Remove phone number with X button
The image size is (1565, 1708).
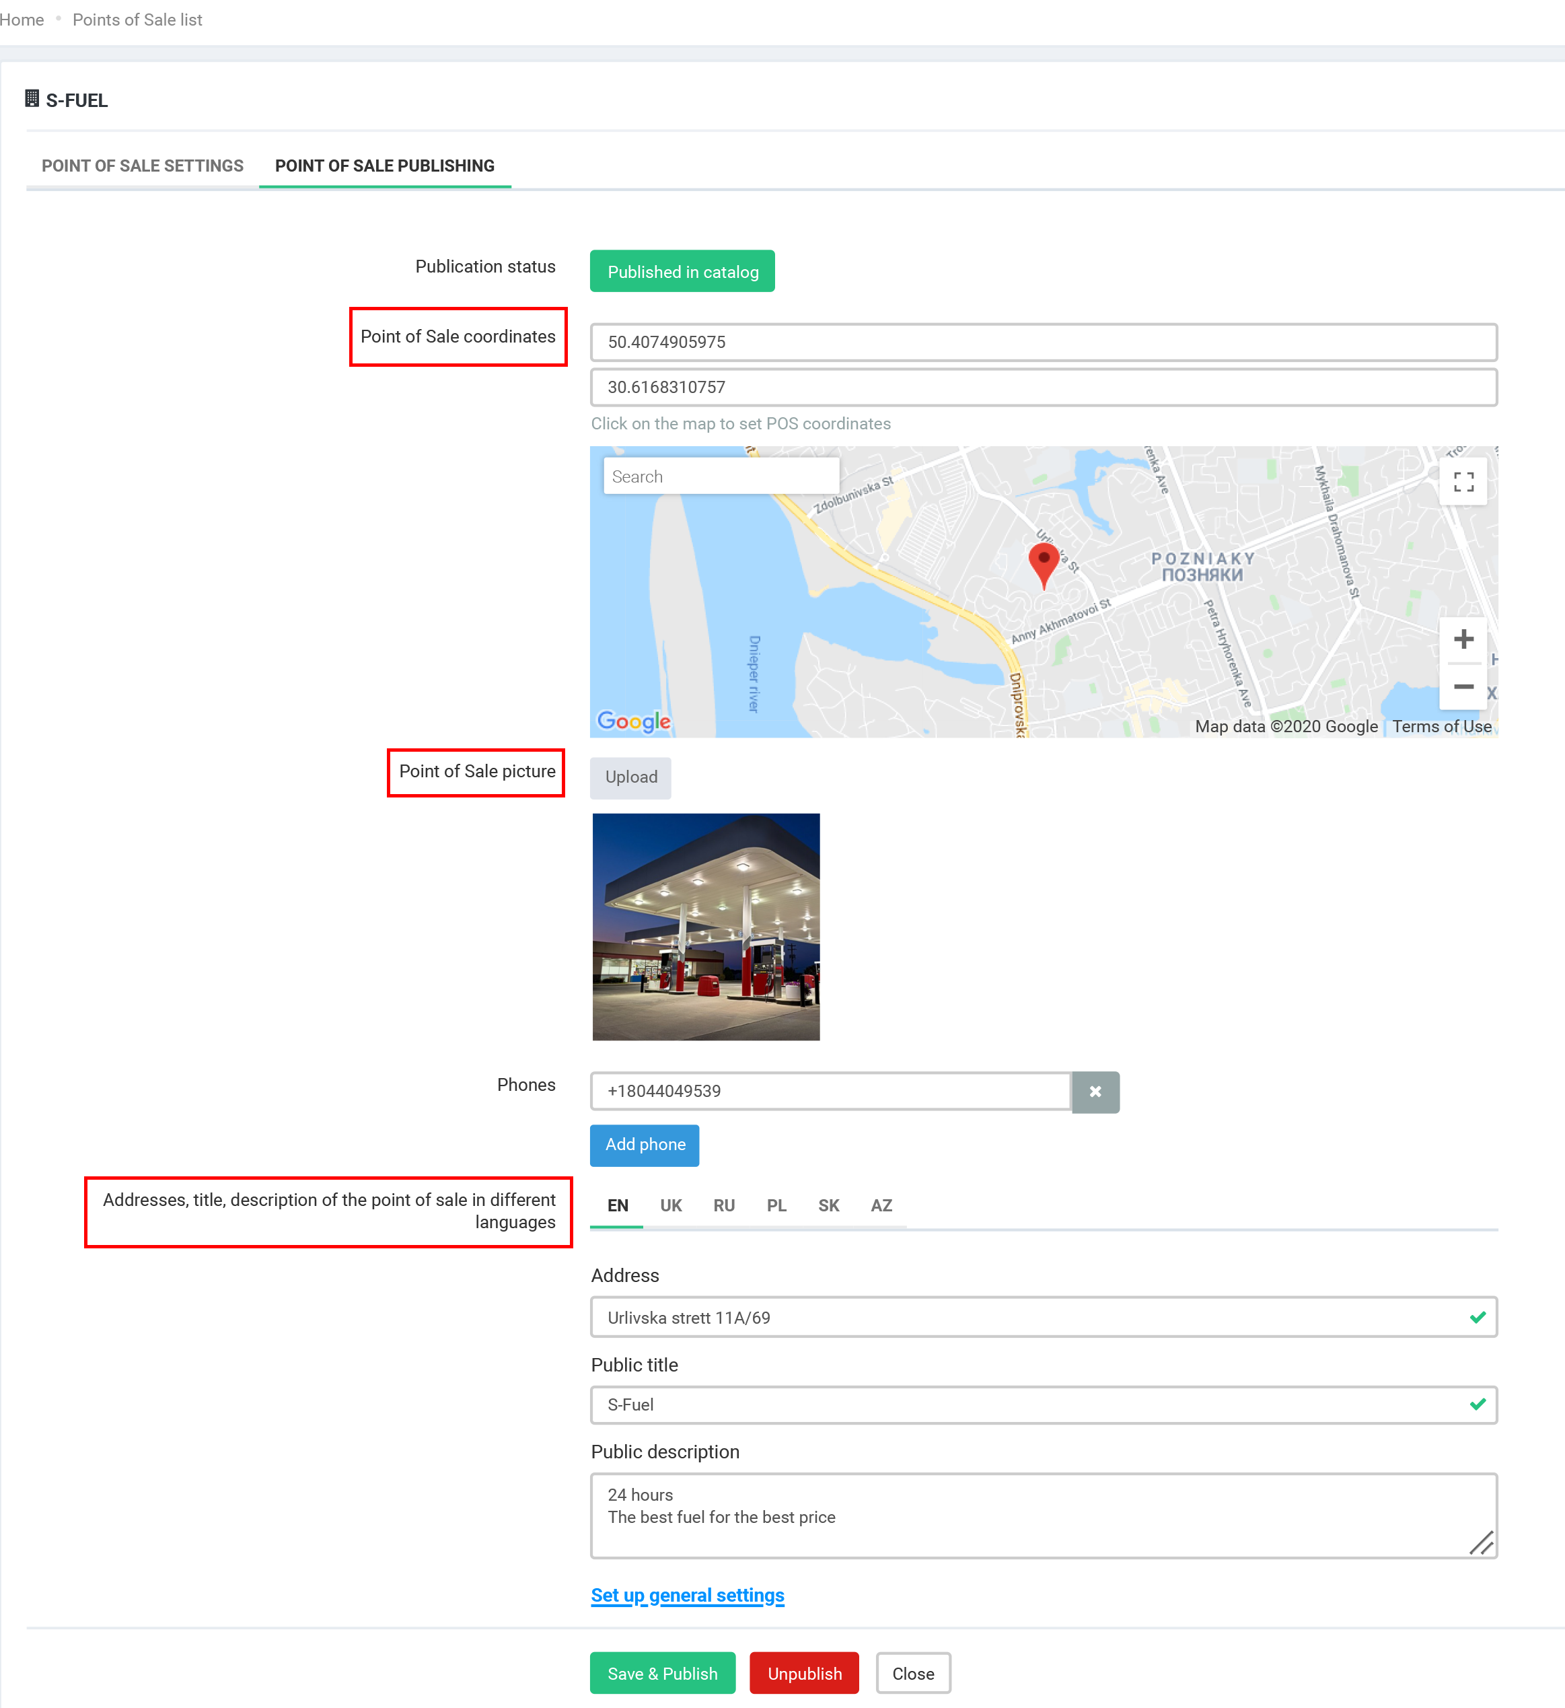[1095, 1092]
